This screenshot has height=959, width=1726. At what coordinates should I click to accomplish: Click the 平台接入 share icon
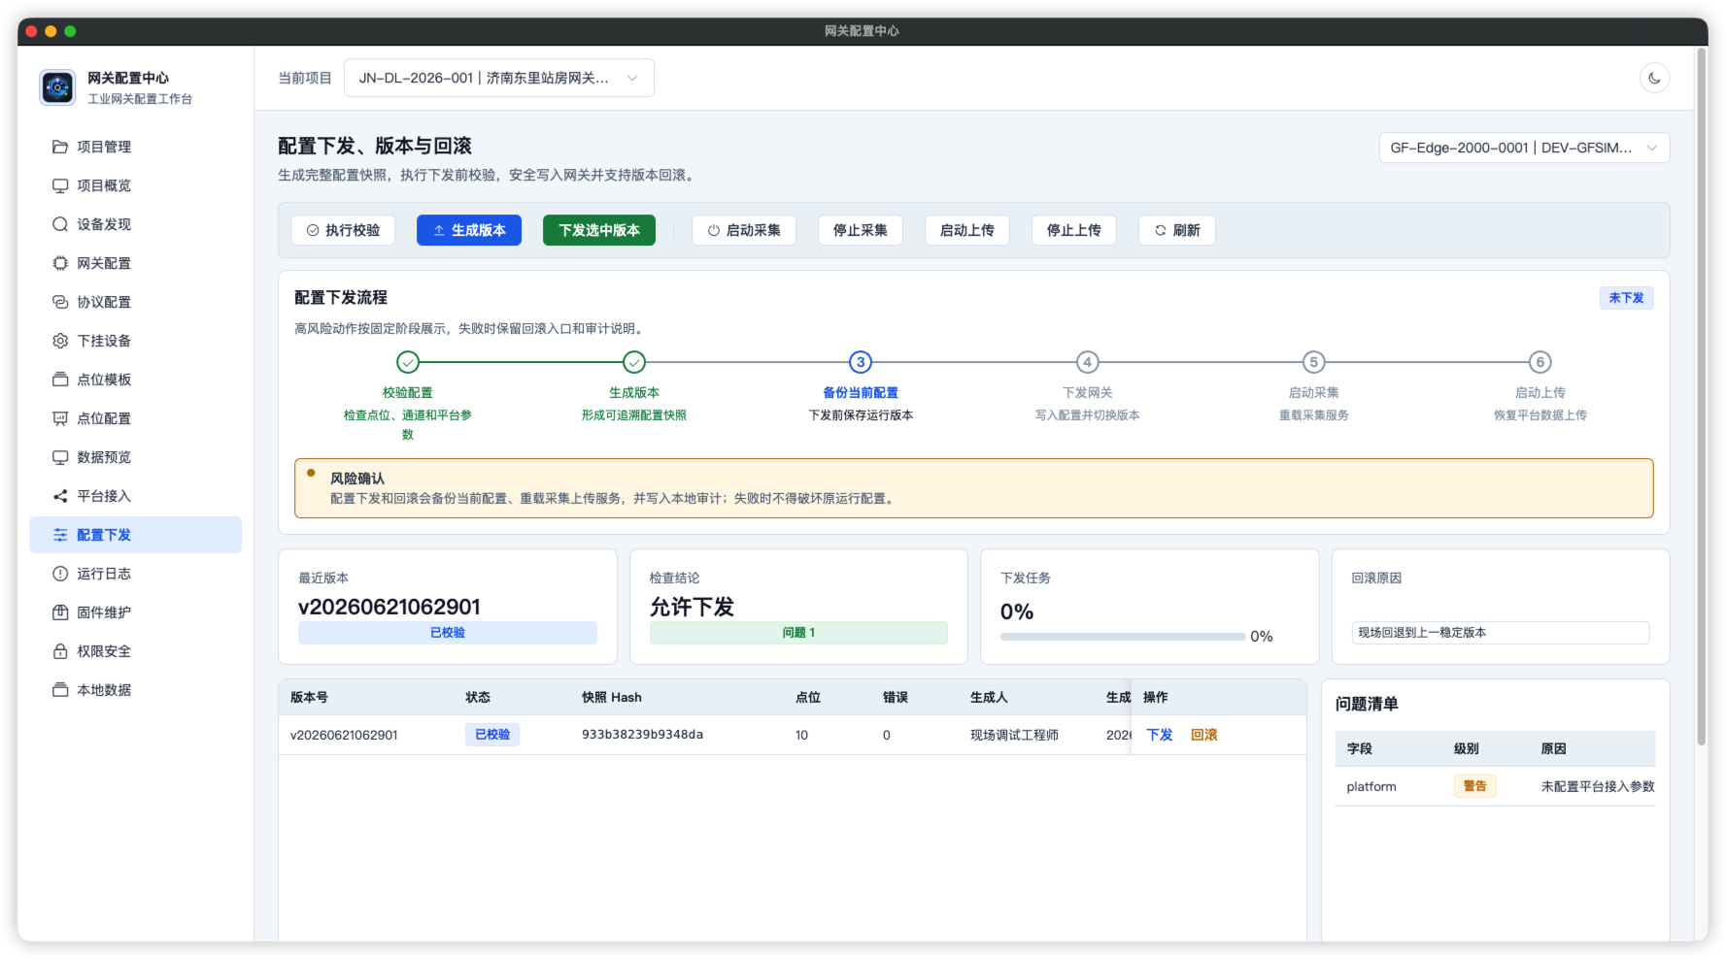tap(60, 496)
